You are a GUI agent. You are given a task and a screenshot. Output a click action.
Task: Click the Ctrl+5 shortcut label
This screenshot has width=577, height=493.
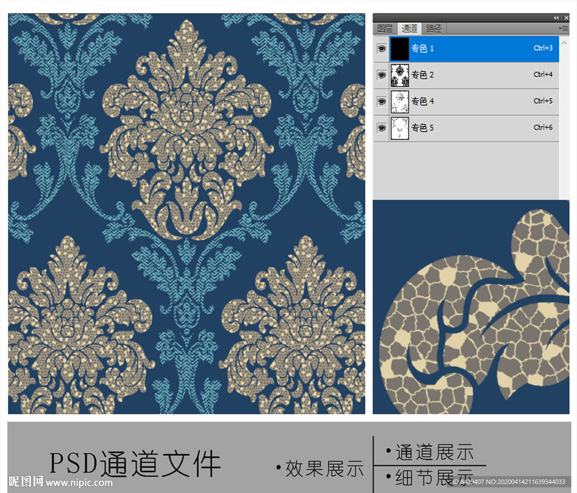pyautogui.click(x=543, y=101)
